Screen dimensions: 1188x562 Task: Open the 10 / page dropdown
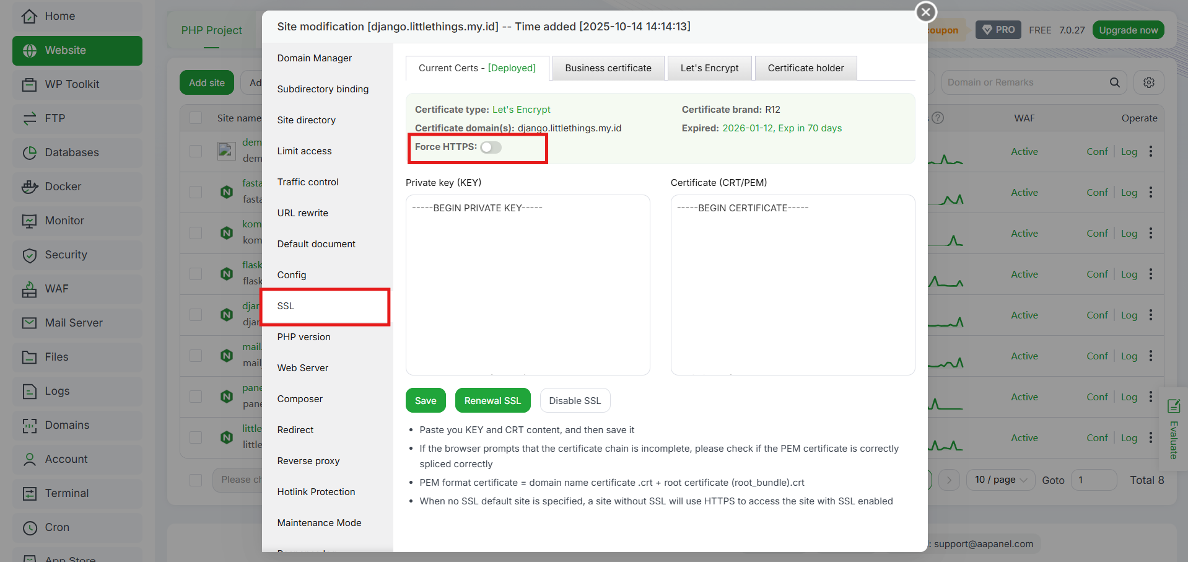[1000, 480]
